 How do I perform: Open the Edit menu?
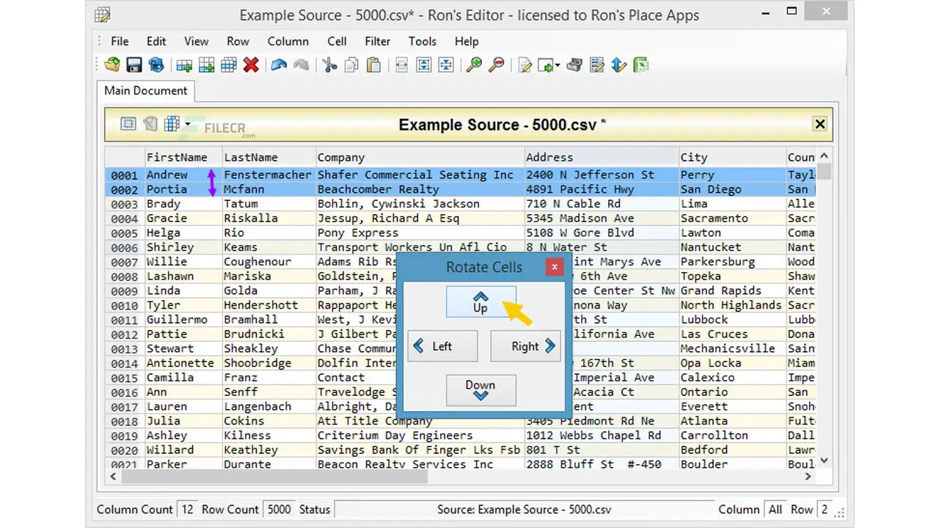[156, 41]
